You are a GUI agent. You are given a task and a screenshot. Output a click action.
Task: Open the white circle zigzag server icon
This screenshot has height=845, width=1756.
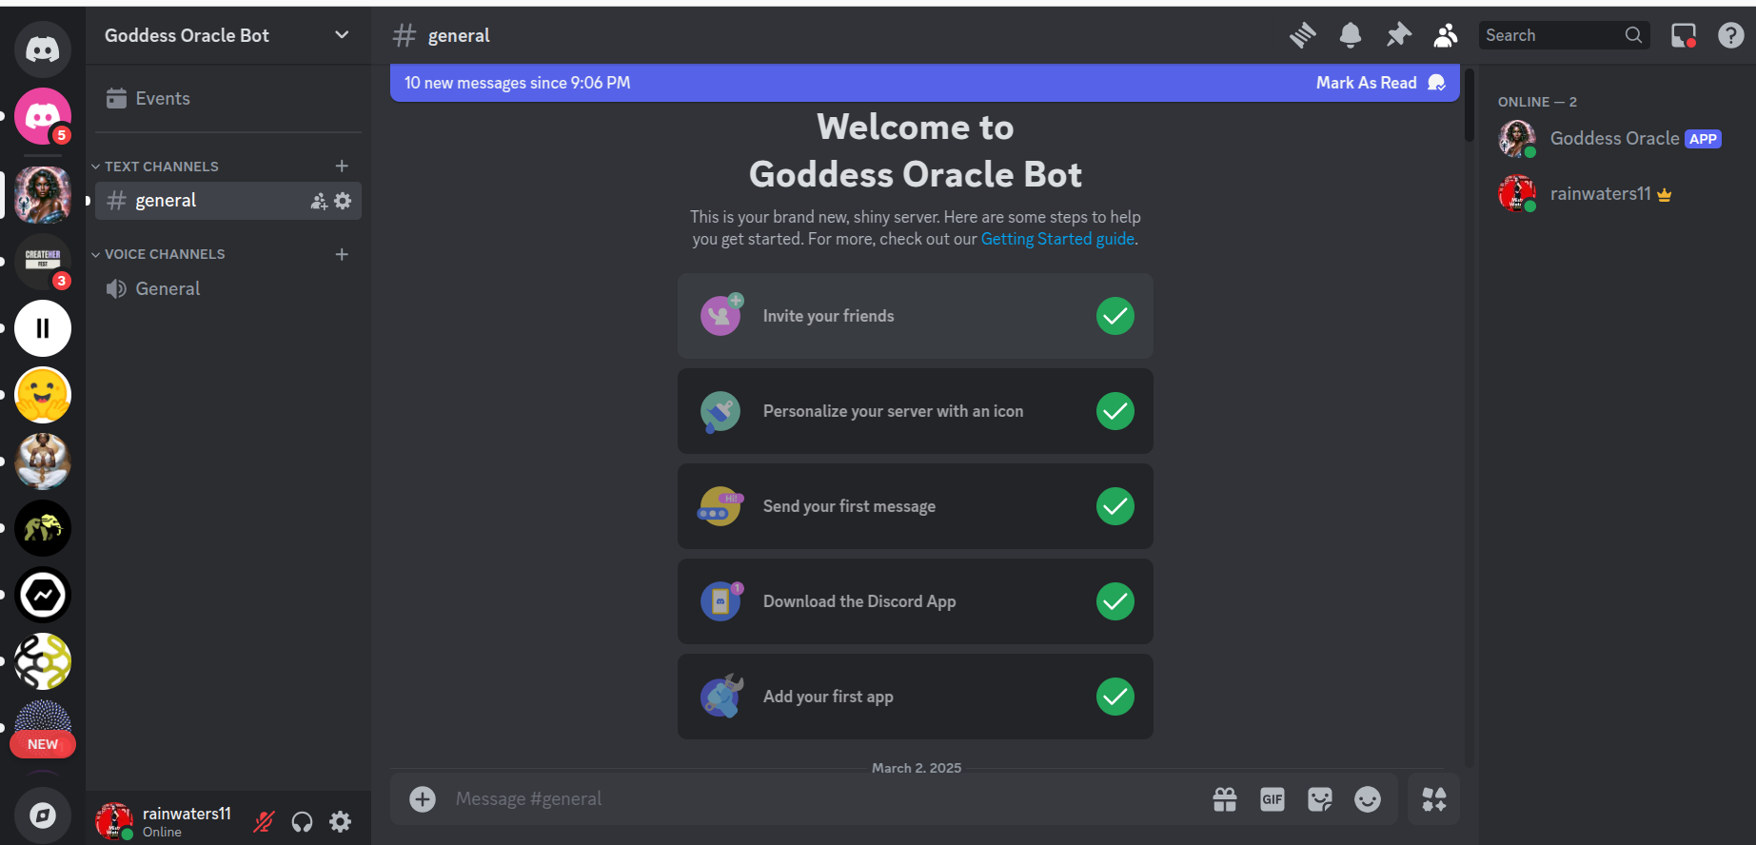tap(43, 595)
